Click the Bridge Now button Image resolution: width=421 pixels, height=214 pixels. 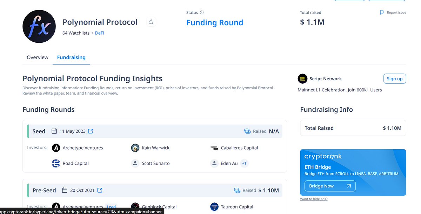pyautogui.click(x=330, y=186)
